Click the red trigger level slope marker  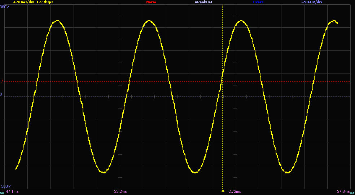click(x=2, y=81)
